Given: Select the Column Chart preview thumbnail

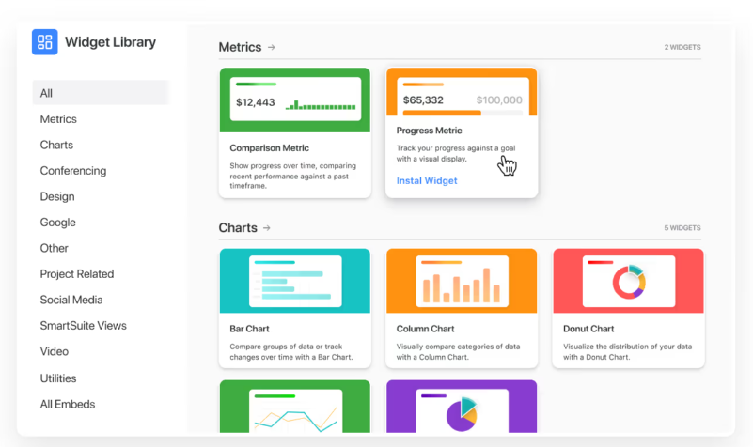Looking at the screenshot, I should pyautogui.click(x=462, y=281).
